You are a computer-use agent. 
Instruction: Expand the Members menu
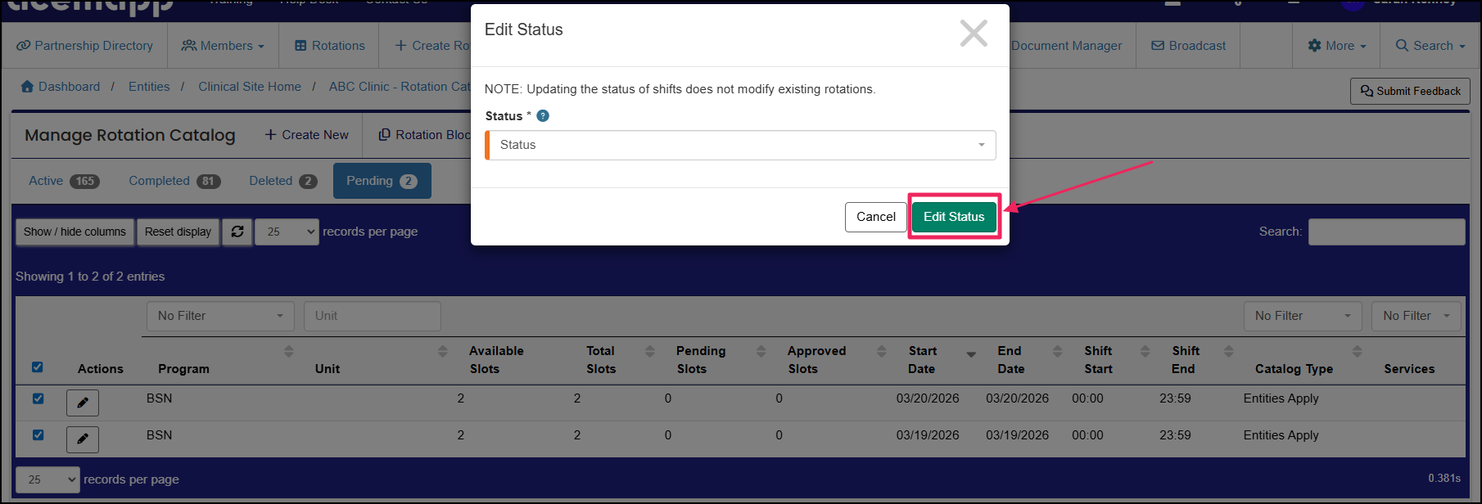223,46
